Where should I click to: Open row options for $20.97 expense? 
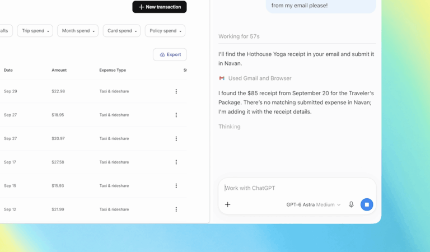pyautogui.click(x=176, y=138)
